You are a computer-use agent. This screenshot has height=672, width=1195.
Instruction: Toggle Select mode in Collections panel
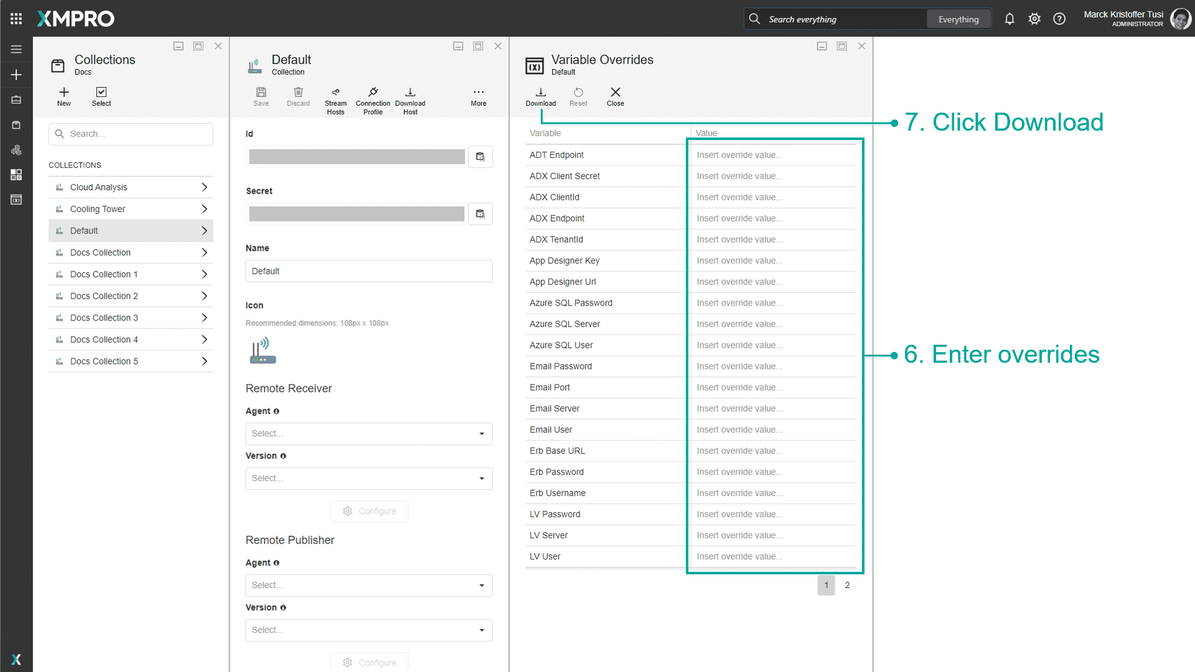[x=101, y=93]
